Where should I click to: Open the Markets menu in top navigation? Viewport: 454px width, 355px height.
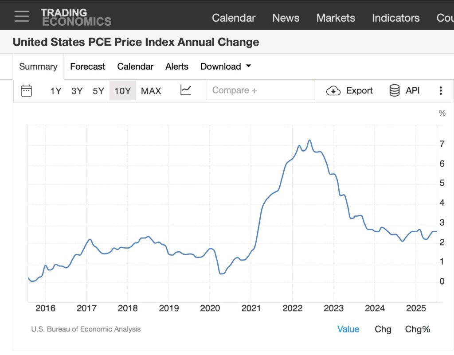coord(336,18)
